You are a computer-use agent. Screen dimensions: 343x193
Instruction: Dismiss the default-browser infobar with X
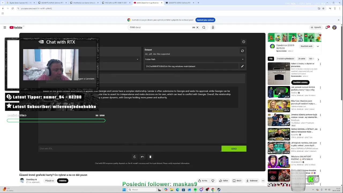[339, 20]
